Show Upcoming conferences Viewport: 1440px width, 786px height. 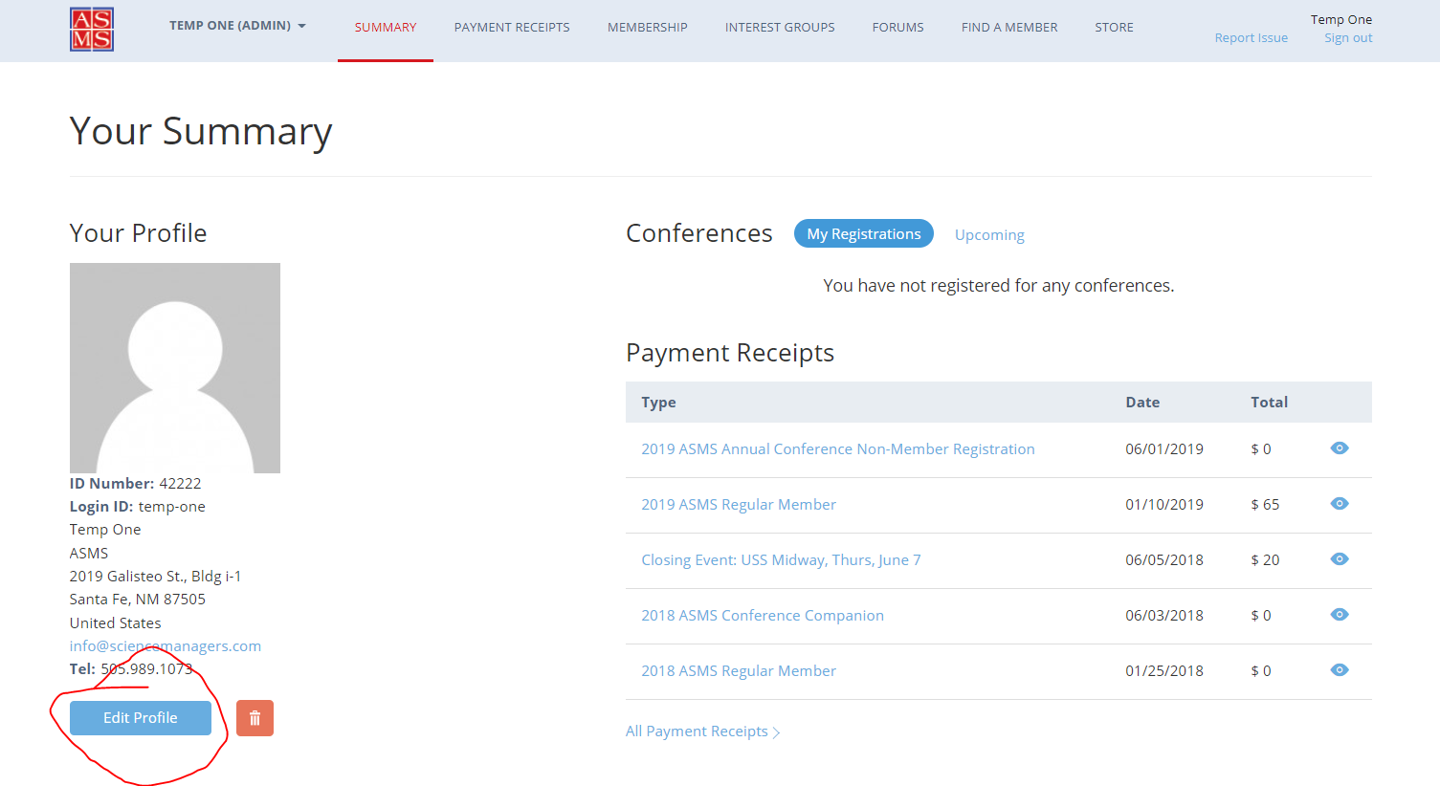click(x=989, y=234)
